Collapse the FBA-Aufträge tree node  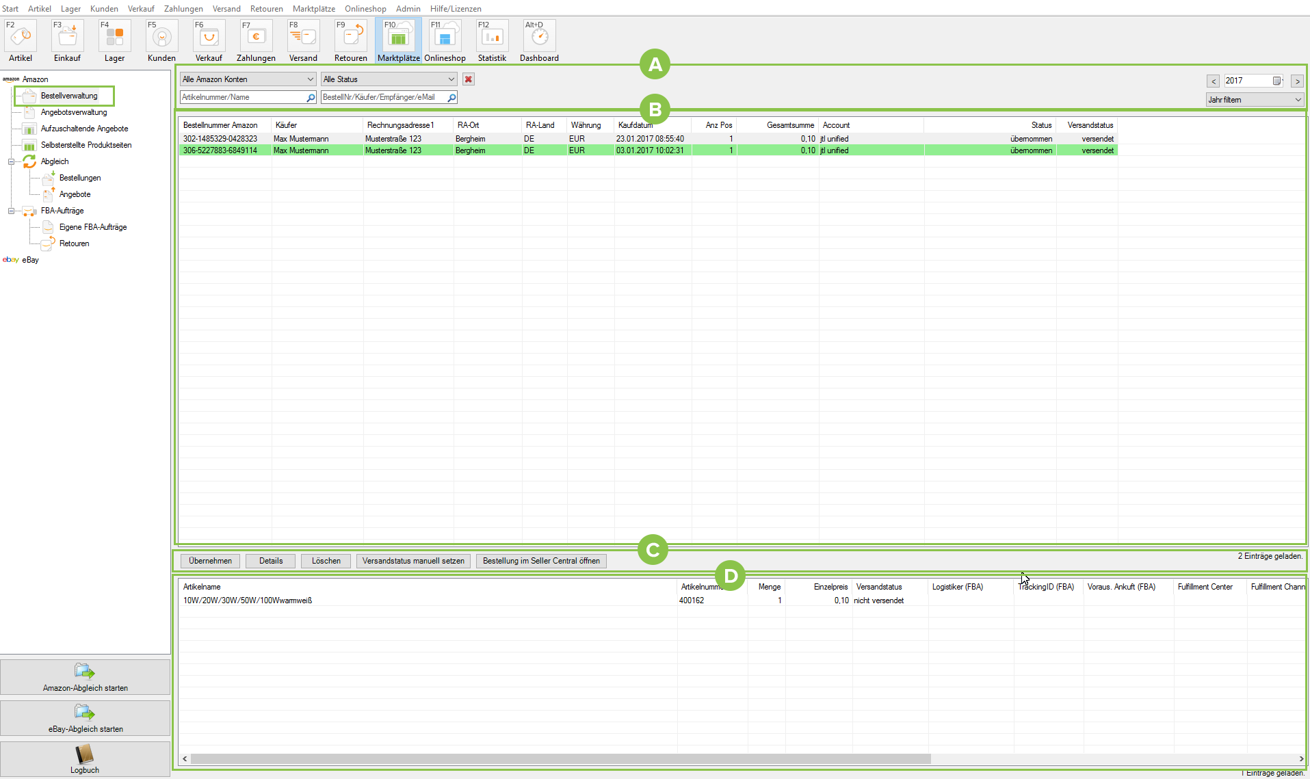(x=11, y=211)
